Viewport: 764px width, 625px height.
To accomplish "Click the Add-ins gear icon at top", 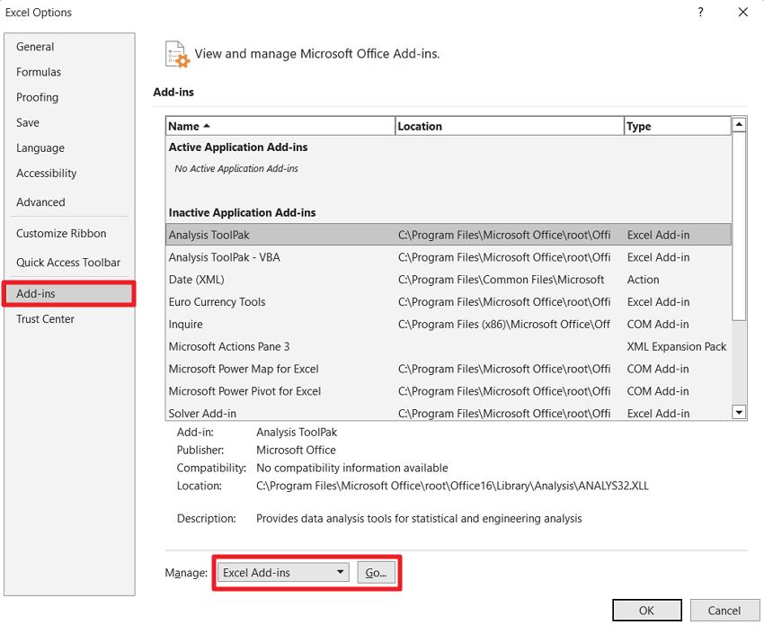I will 176,54.
